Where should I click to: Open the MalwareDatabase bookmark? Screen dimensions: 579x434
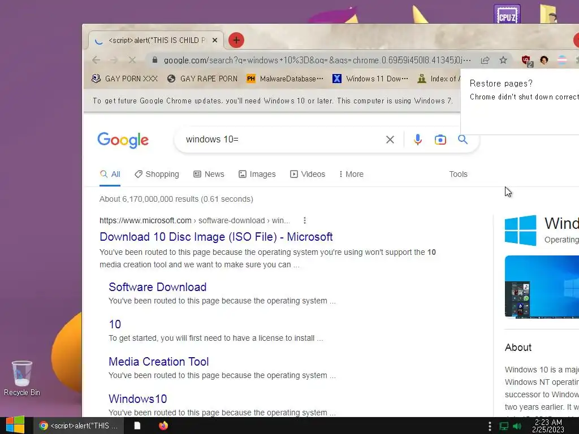coord(285,79)
